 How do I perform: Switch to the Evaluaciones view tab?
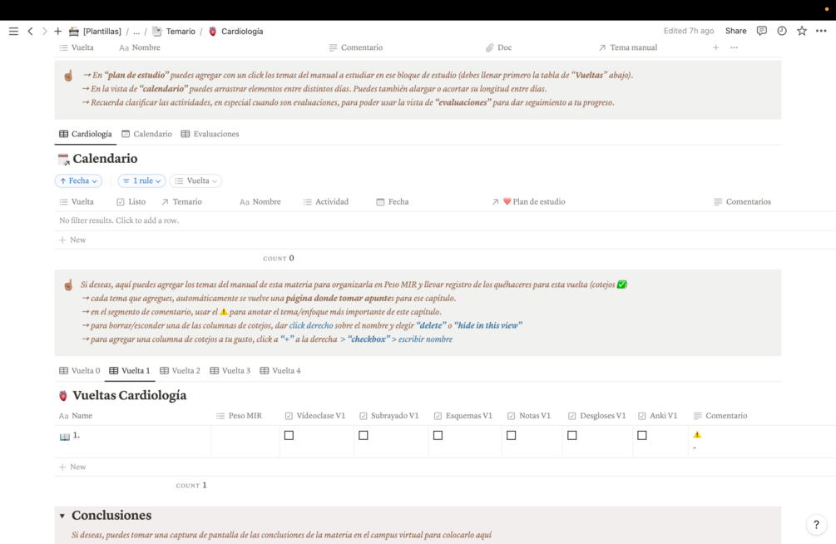210,134
